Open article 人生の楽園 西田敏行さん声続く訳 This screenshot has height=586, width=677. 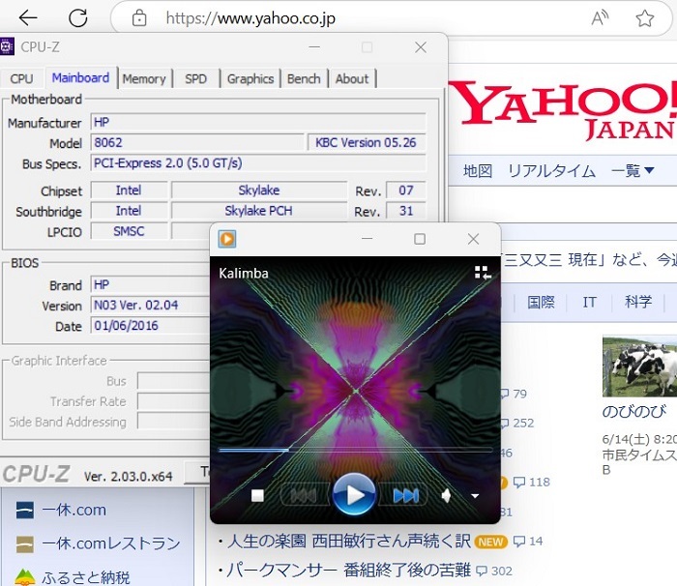click(349, 542)
